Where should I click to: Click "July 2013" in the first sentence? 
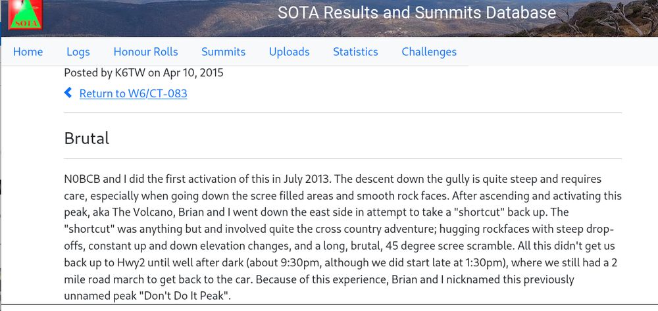307,179
